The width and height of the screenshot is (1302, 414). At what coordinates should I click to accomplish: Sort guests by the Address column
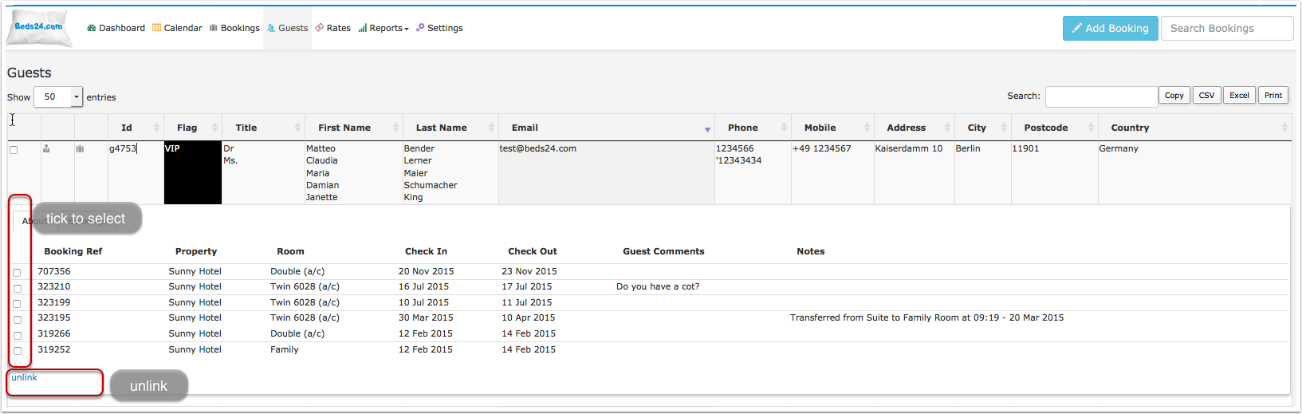(x=915, y=128)
